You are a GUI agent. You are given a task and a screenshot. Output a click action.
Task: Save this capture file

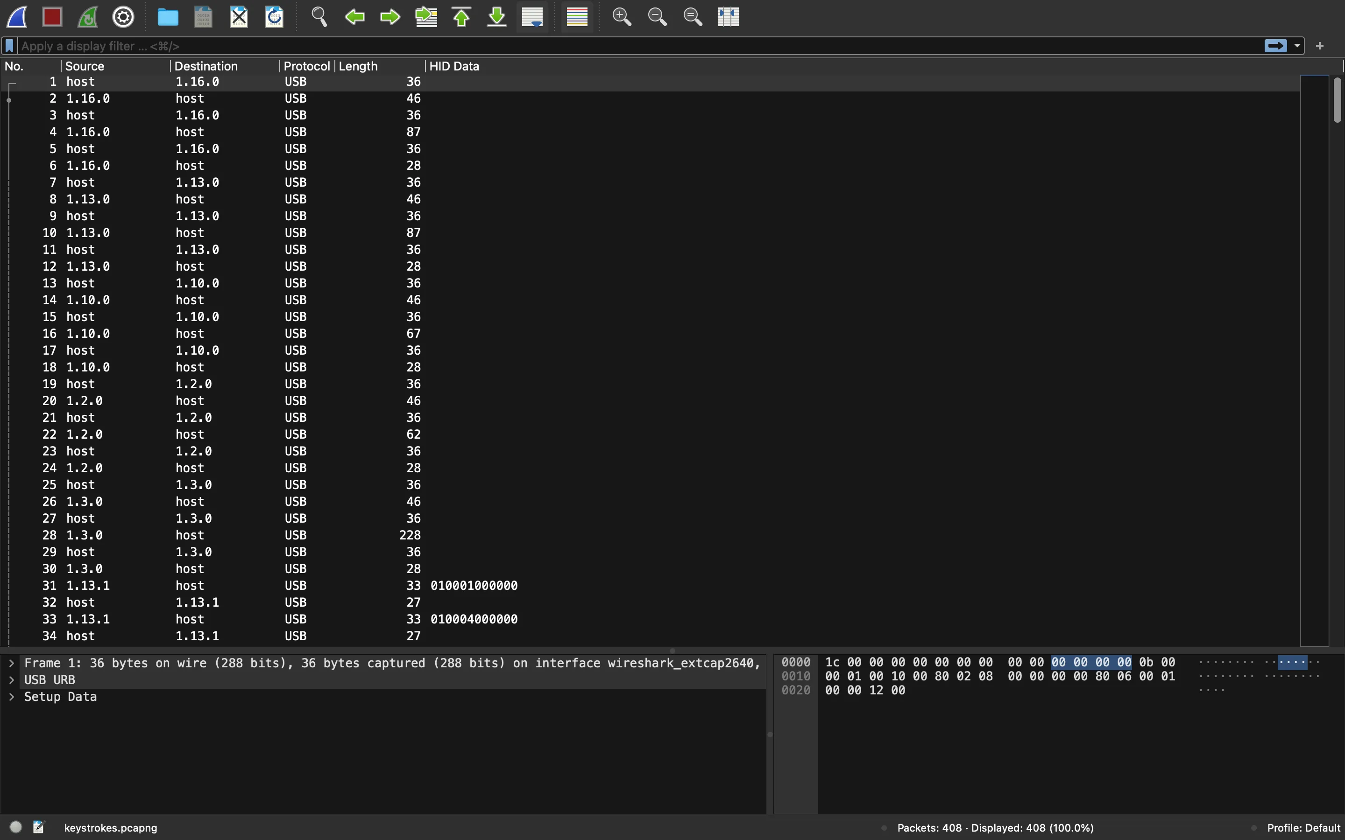point(204,17)
